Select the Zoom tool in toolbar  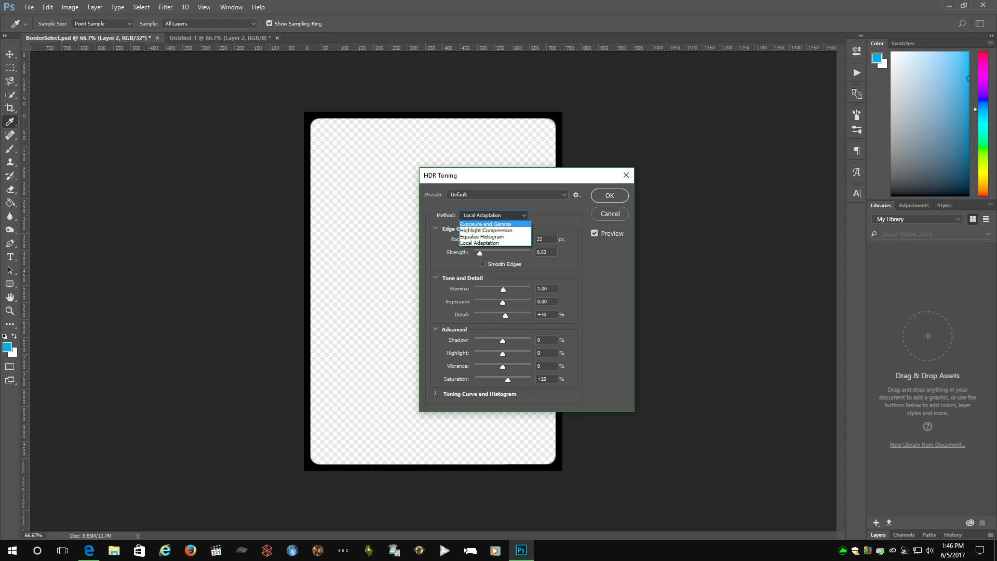pos(10,311)
